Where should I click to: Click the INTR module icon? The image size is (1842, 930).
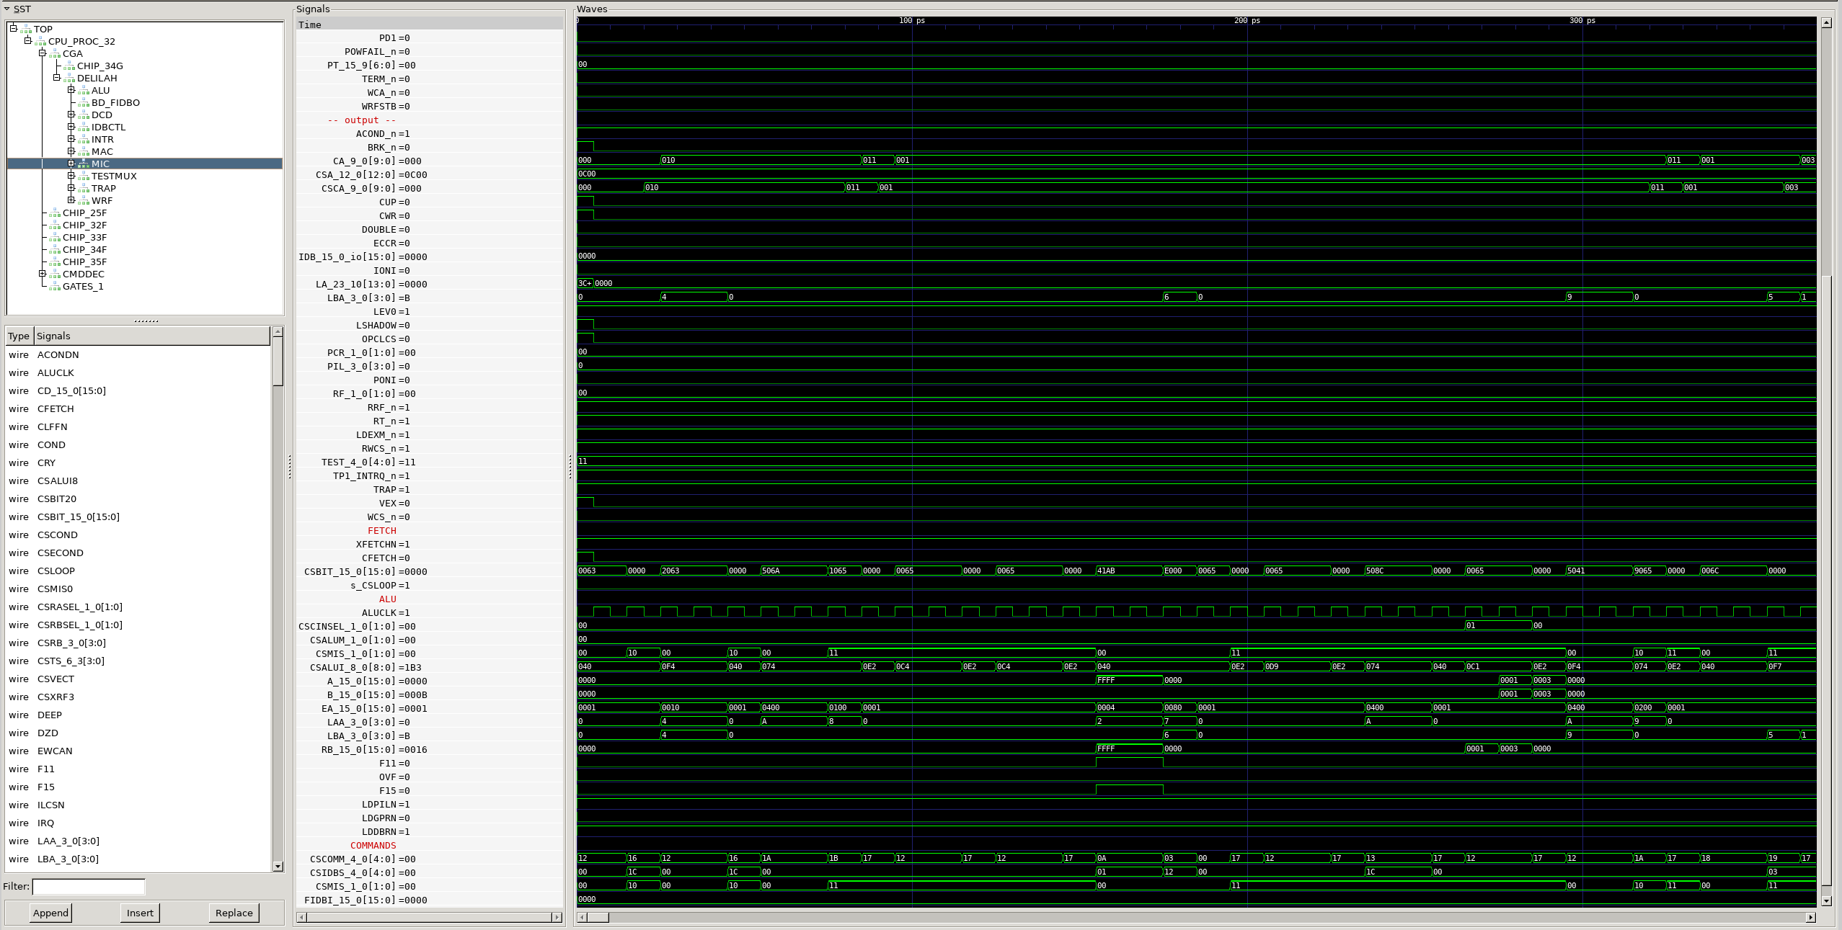pyautogui.click(x=84, y=140)
